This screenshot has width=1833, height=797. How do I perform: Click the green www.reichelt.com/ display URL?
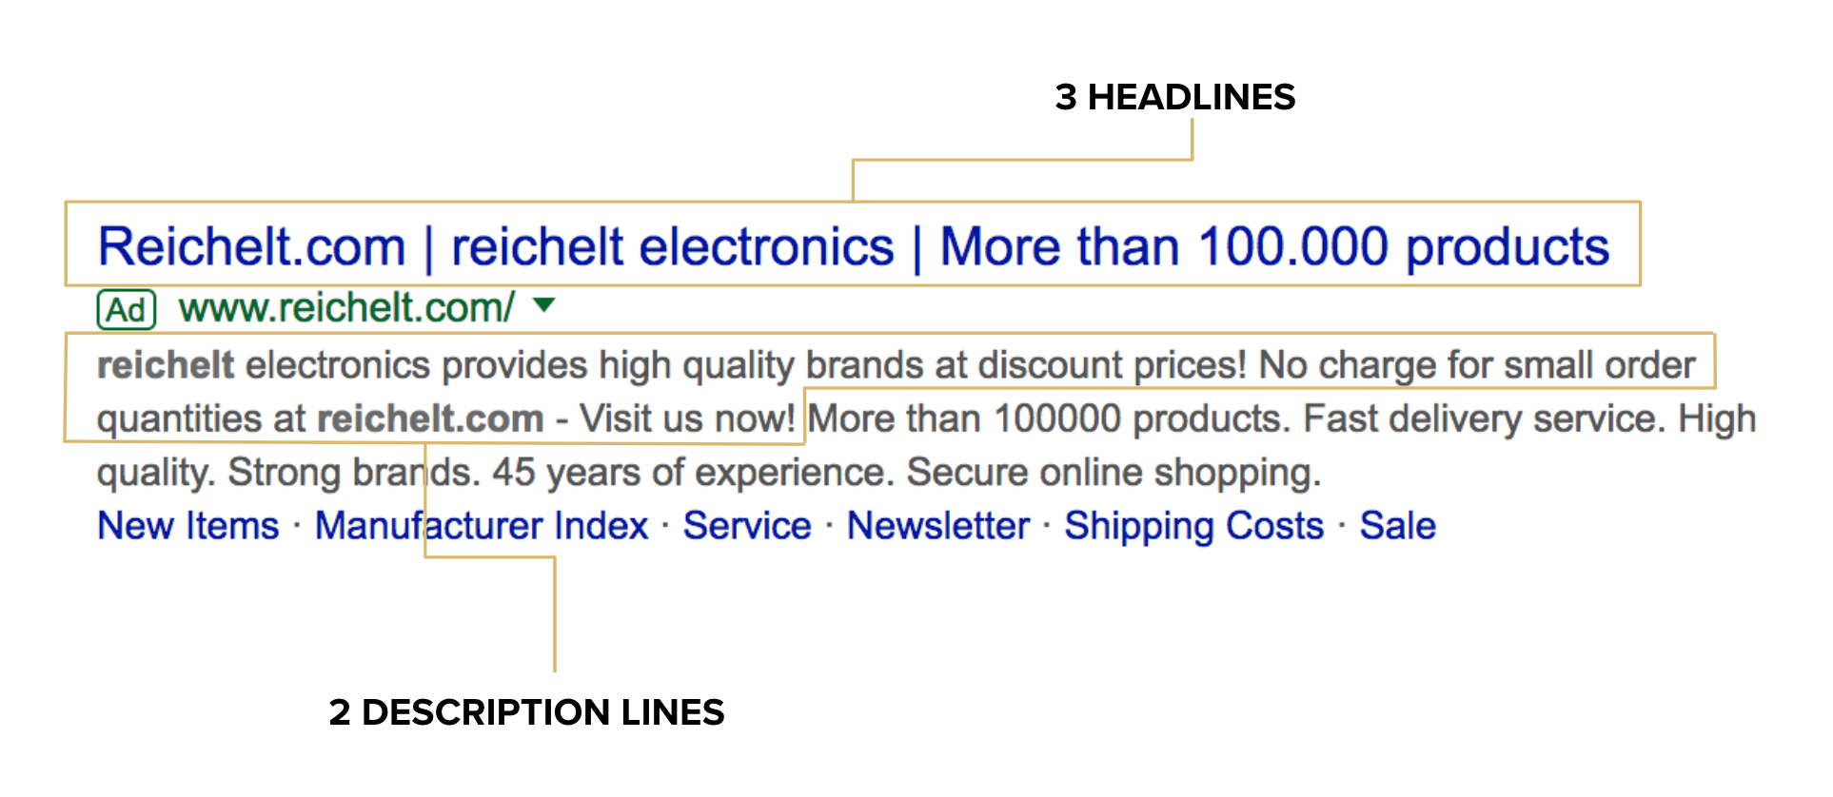pos(346,308)
